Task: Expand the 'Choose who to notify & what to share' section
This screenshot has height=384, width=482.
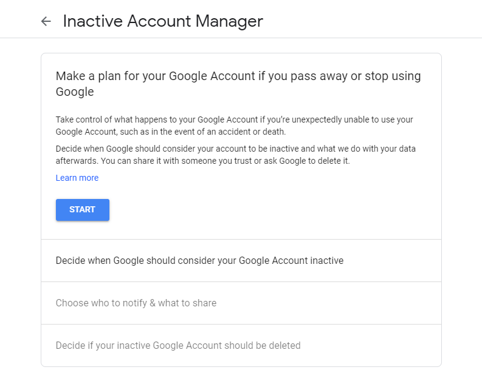Action: click(x=241, y=303)
